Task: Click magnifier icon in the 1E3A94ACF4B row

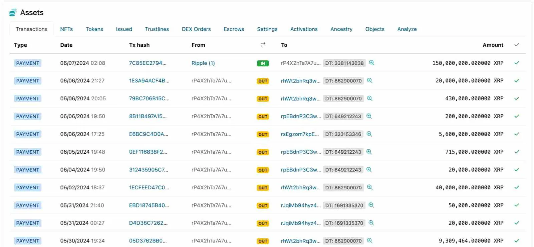Action: 369,80
